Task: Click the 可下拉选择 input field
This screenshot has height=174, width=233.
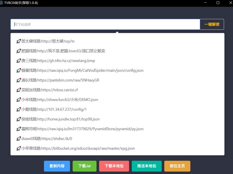Action: tap(105, 24)
